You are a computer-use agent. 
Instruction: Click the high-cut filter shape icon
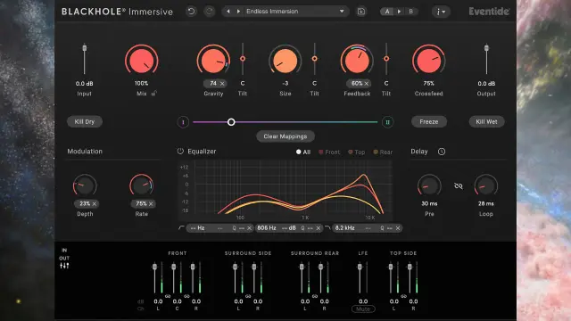[327, 228]
